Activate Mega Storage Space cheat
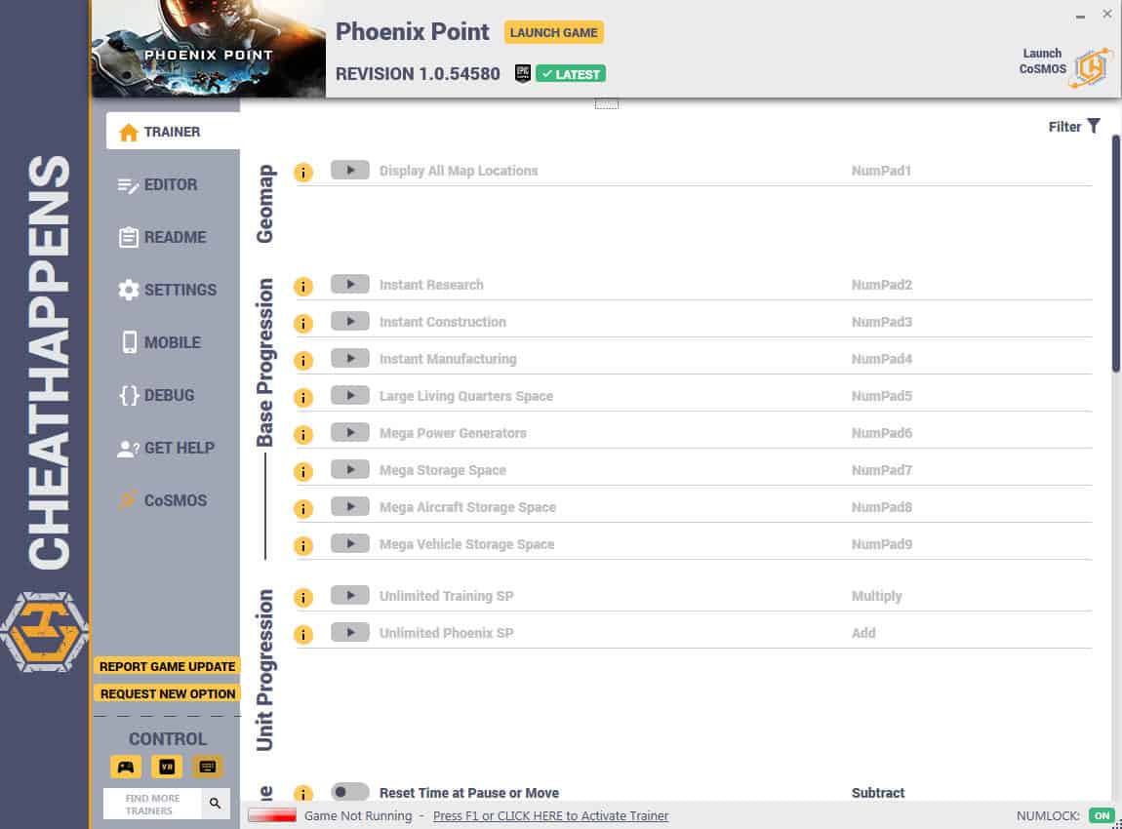The width and height of the screenshot is (1122, 829). click(x=350, y=470)
